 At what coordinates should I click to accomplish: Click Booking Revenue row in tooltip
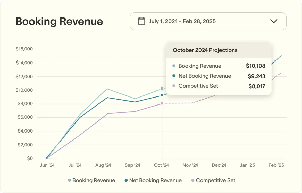coord(200,66)
